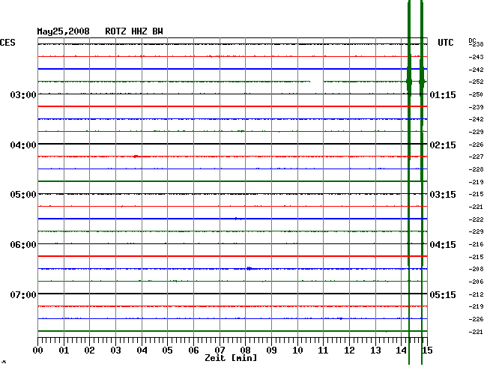The width and height of the screenshot is (487, 370).
Task: Click DC offset value -252
Action: point(476,82)
